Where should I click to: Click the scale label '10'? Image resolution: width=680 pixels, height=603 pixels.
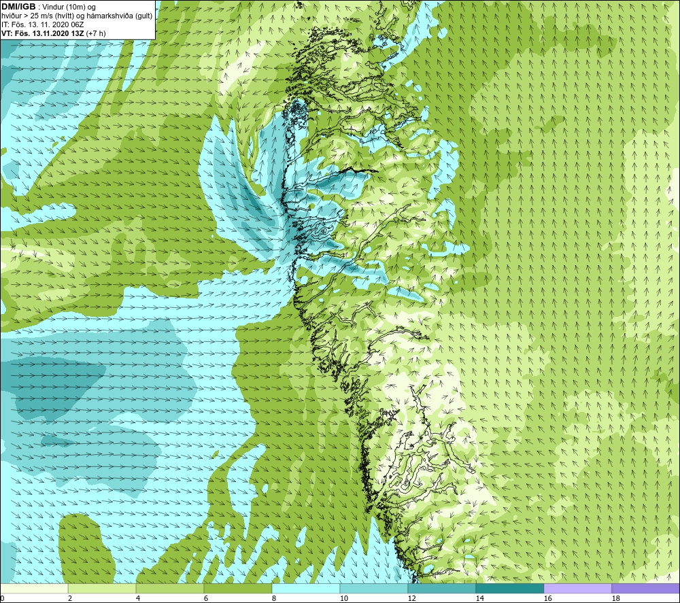[x=343, y=599]
